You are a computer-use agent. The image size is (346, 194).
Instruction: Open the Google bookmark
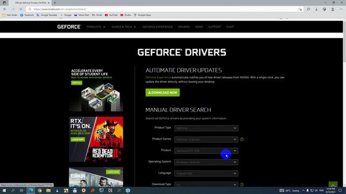tap(66, 15)
